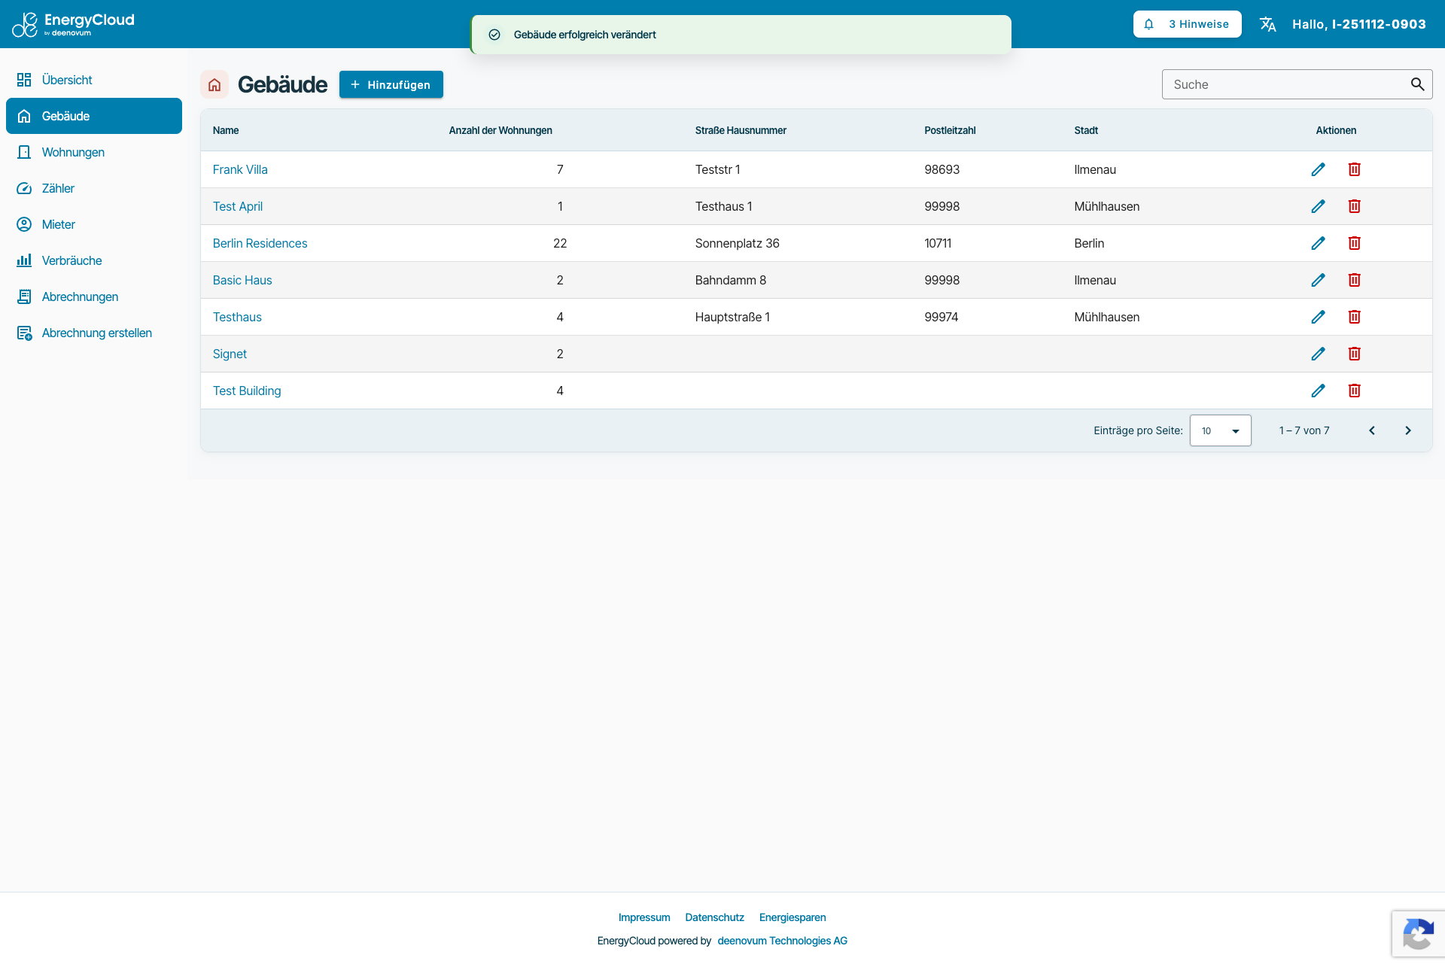
Task: Edit the Signet building
Action: pyautogui.click(x=1318, y=354)
